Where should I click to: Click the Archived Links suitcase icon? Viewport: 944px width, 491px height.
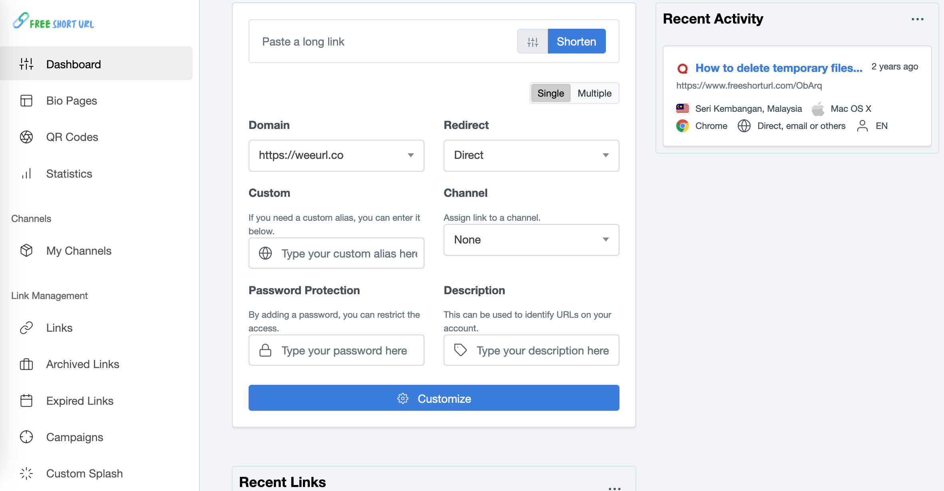click(26, 364)
